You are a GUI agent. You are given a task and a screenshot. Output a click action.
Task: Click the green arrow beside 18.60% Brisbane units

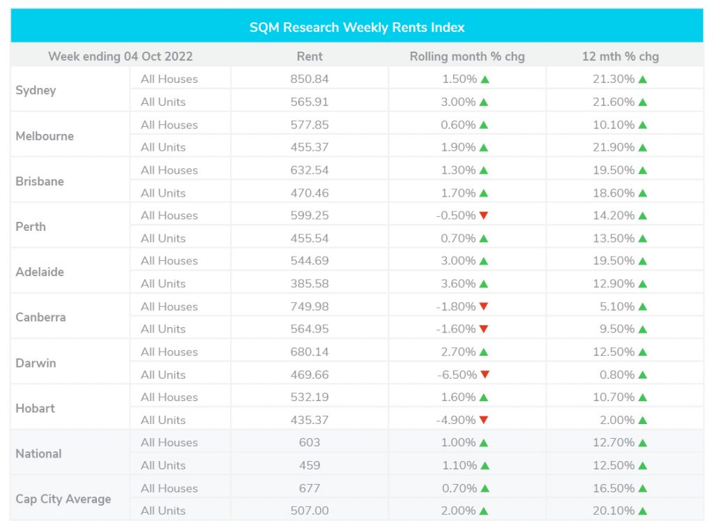pyautogui.click(x=642, y=193)
